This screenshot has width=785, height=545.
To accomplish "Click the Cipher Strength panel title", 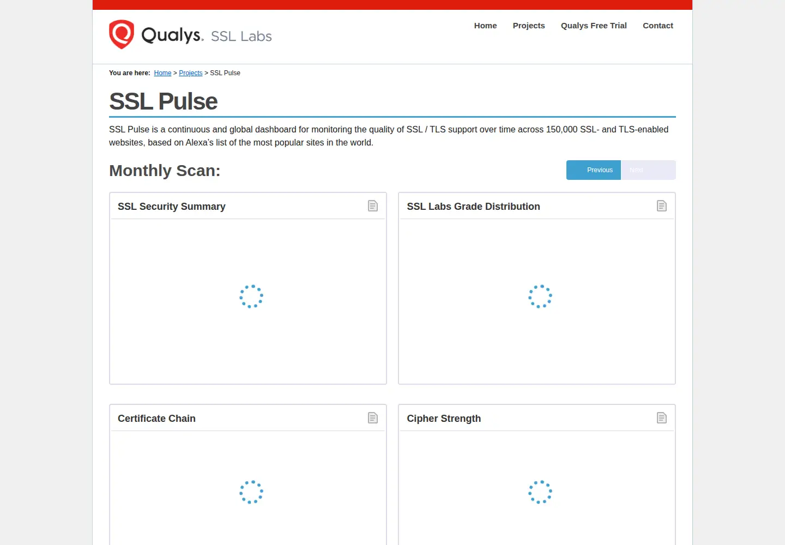I will 444,419.
